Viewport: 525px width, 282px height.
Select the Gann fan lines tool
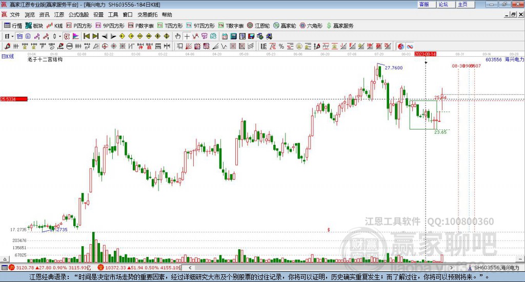(189, 47)
